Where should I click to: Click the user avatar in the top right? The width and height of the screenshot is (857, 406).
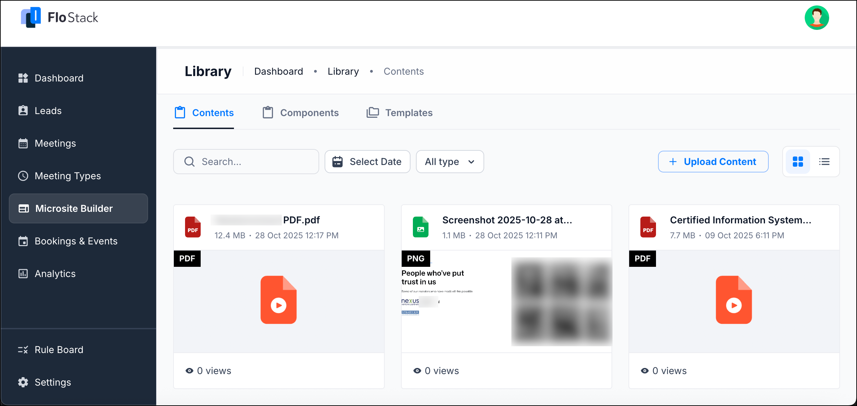(817, 17)
